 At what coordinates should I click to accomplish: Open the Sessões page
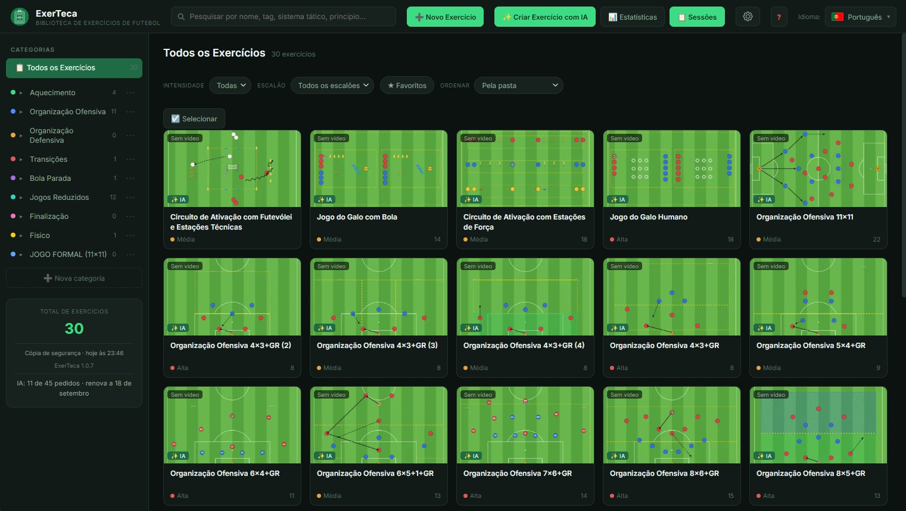pos(697,17)
